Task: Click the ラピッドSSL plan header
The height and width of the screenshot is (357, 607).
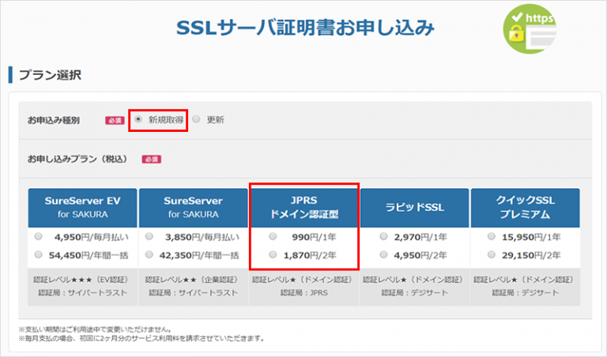Action: click(414, 208)
